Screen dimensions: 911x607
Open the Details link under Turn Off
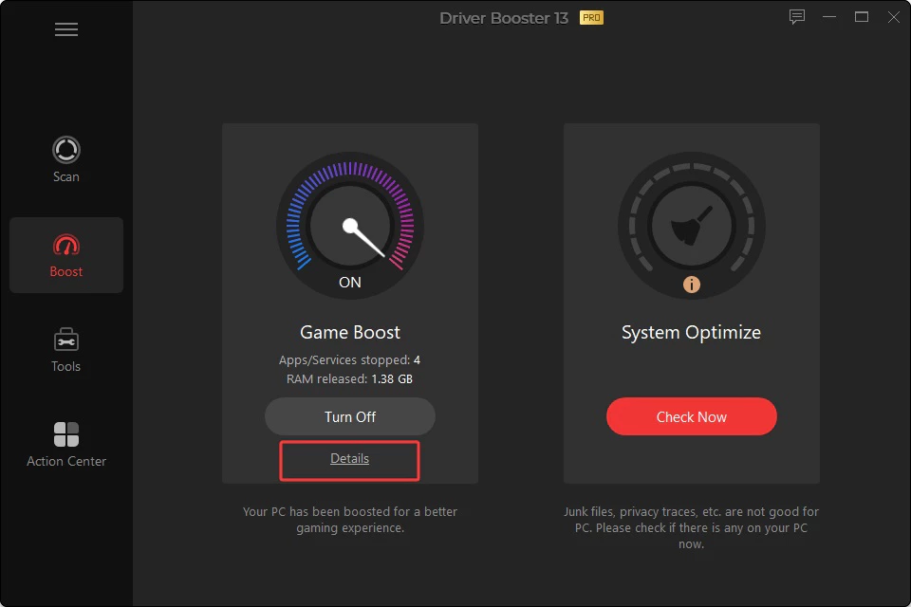(x=349, y=458)
